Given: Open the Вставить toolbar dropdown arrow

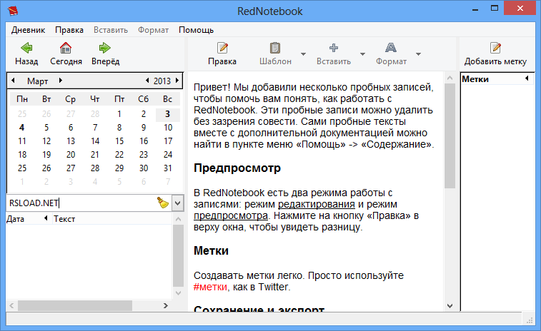Looking at the screenshot, I should (362, 54).
